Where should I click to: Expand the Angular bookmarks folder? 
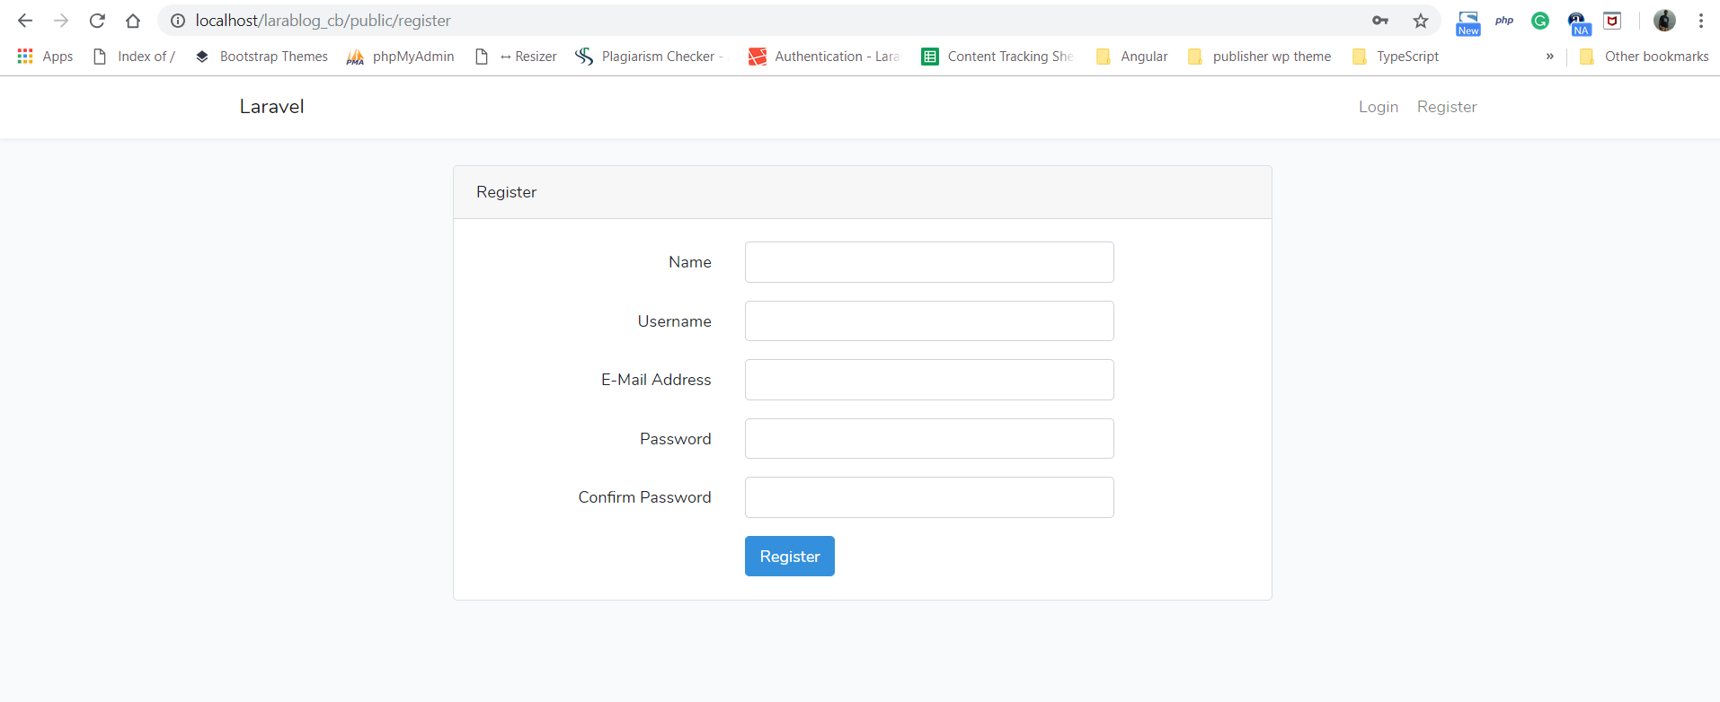coord(1132,56)
